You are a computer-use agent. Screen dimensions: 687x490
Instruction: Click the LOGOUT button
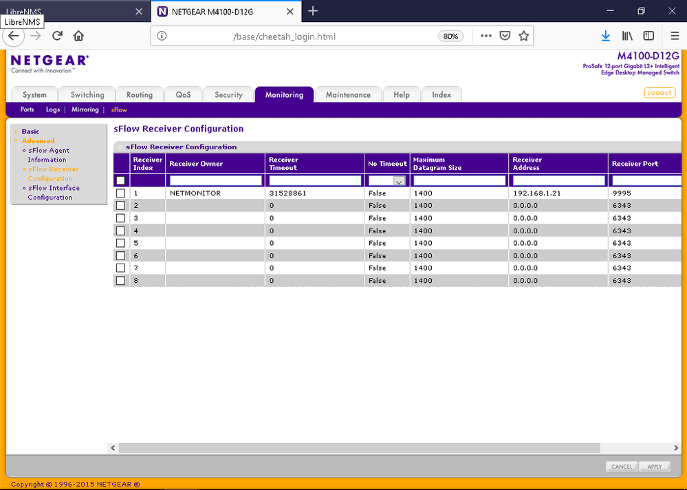[x=659, y=93]
